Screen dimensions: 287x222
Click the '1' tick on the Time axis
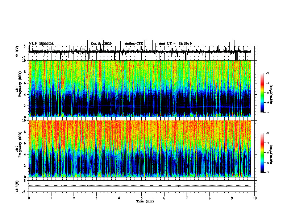tap(51, 198)
